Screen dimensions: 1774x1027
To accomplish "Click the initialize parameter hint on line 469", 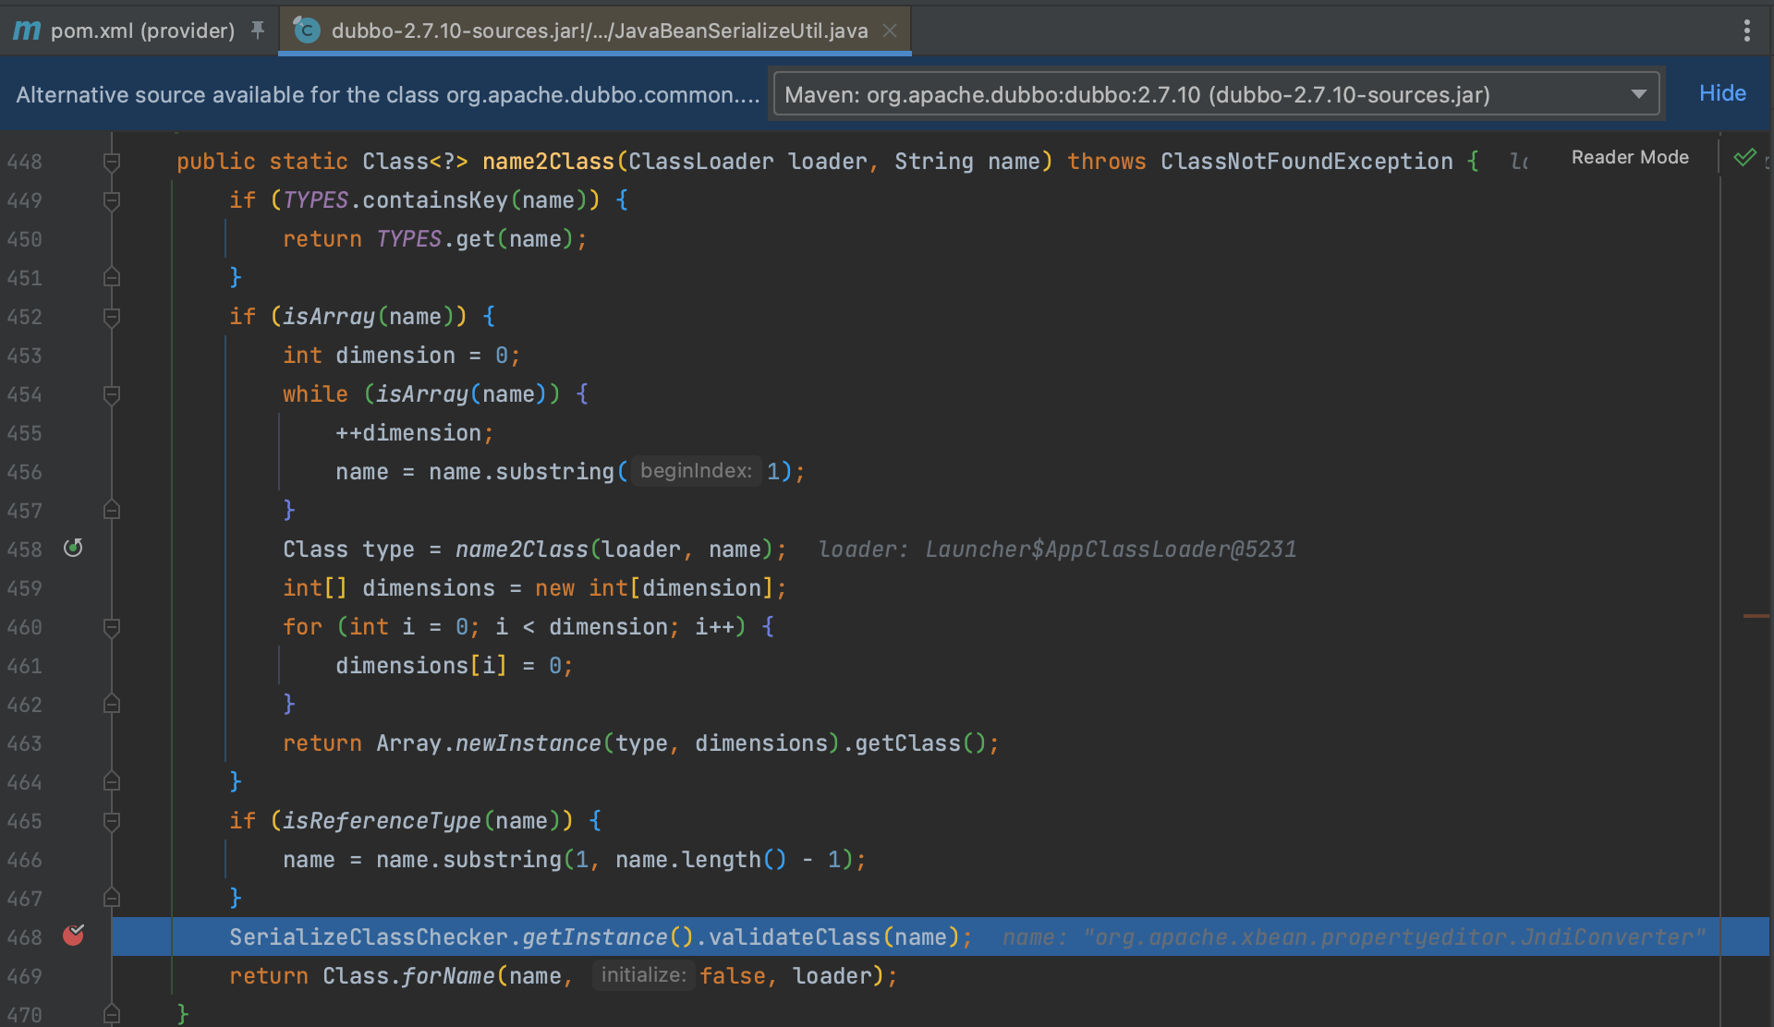I will (x=643, y=975).
